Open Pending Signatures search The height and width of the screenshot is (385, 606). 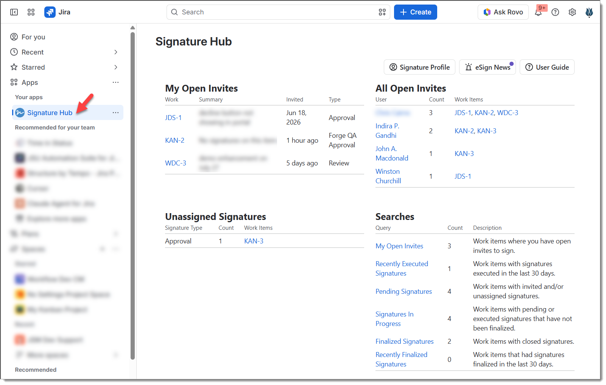[x=403, y=291]
